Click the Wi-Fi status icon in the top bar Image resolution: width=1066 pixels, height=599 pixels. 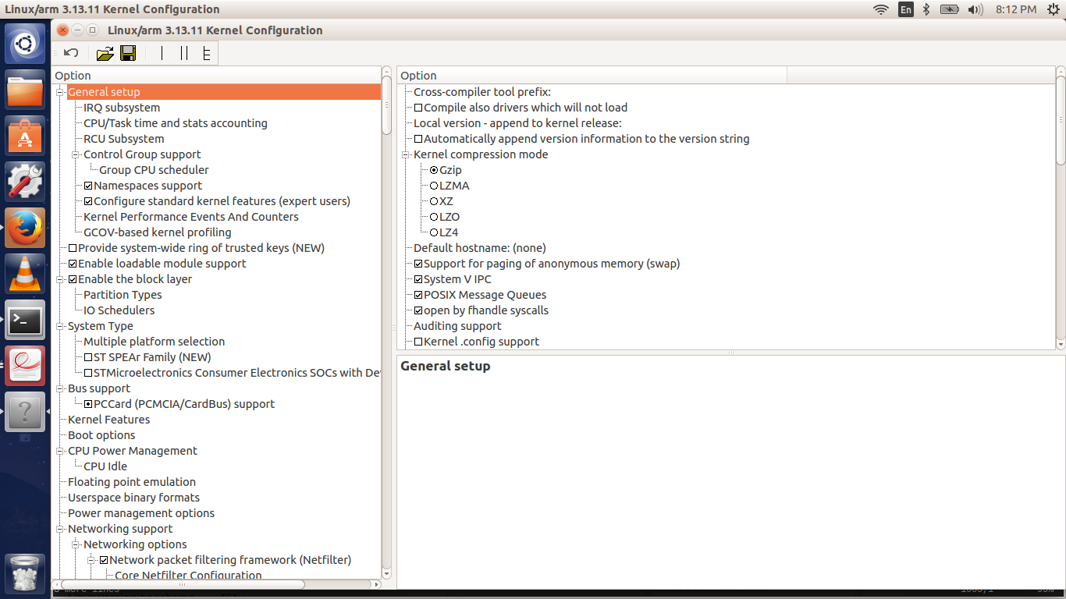pyautogui.click(x=880, y=10)
